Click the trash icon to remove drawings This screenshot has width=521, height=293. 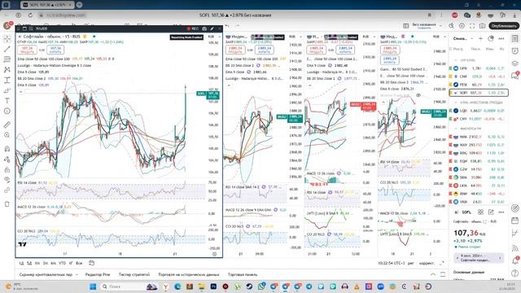(x=7, y=204)
